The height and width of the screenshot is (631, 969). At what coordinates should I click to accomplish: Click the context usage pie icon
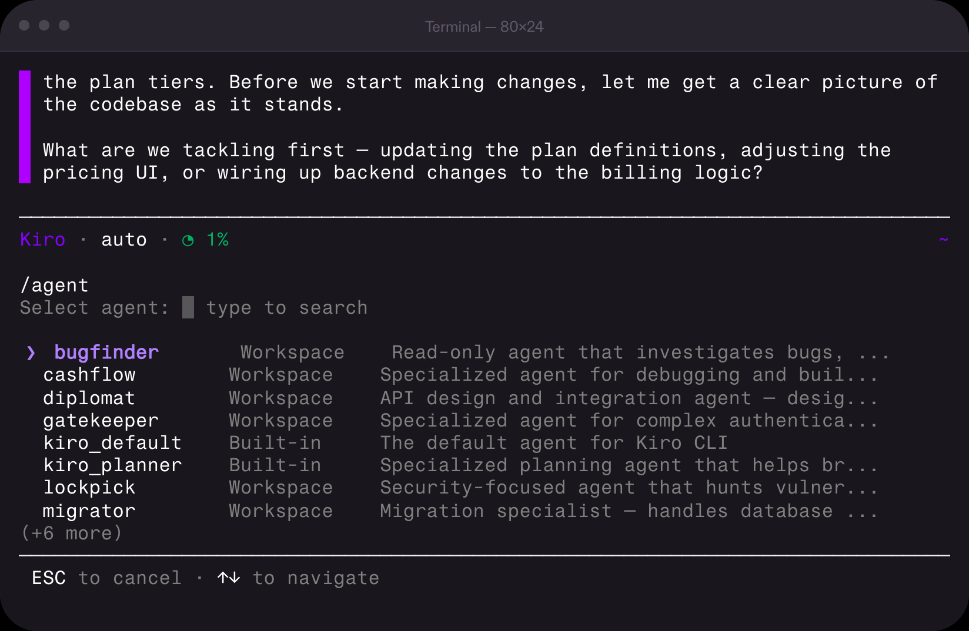[x=188, y=240]
